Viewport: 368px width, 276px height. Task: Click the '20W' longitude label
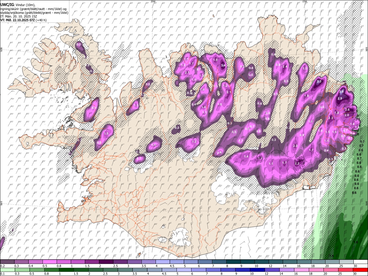(153, 1)
